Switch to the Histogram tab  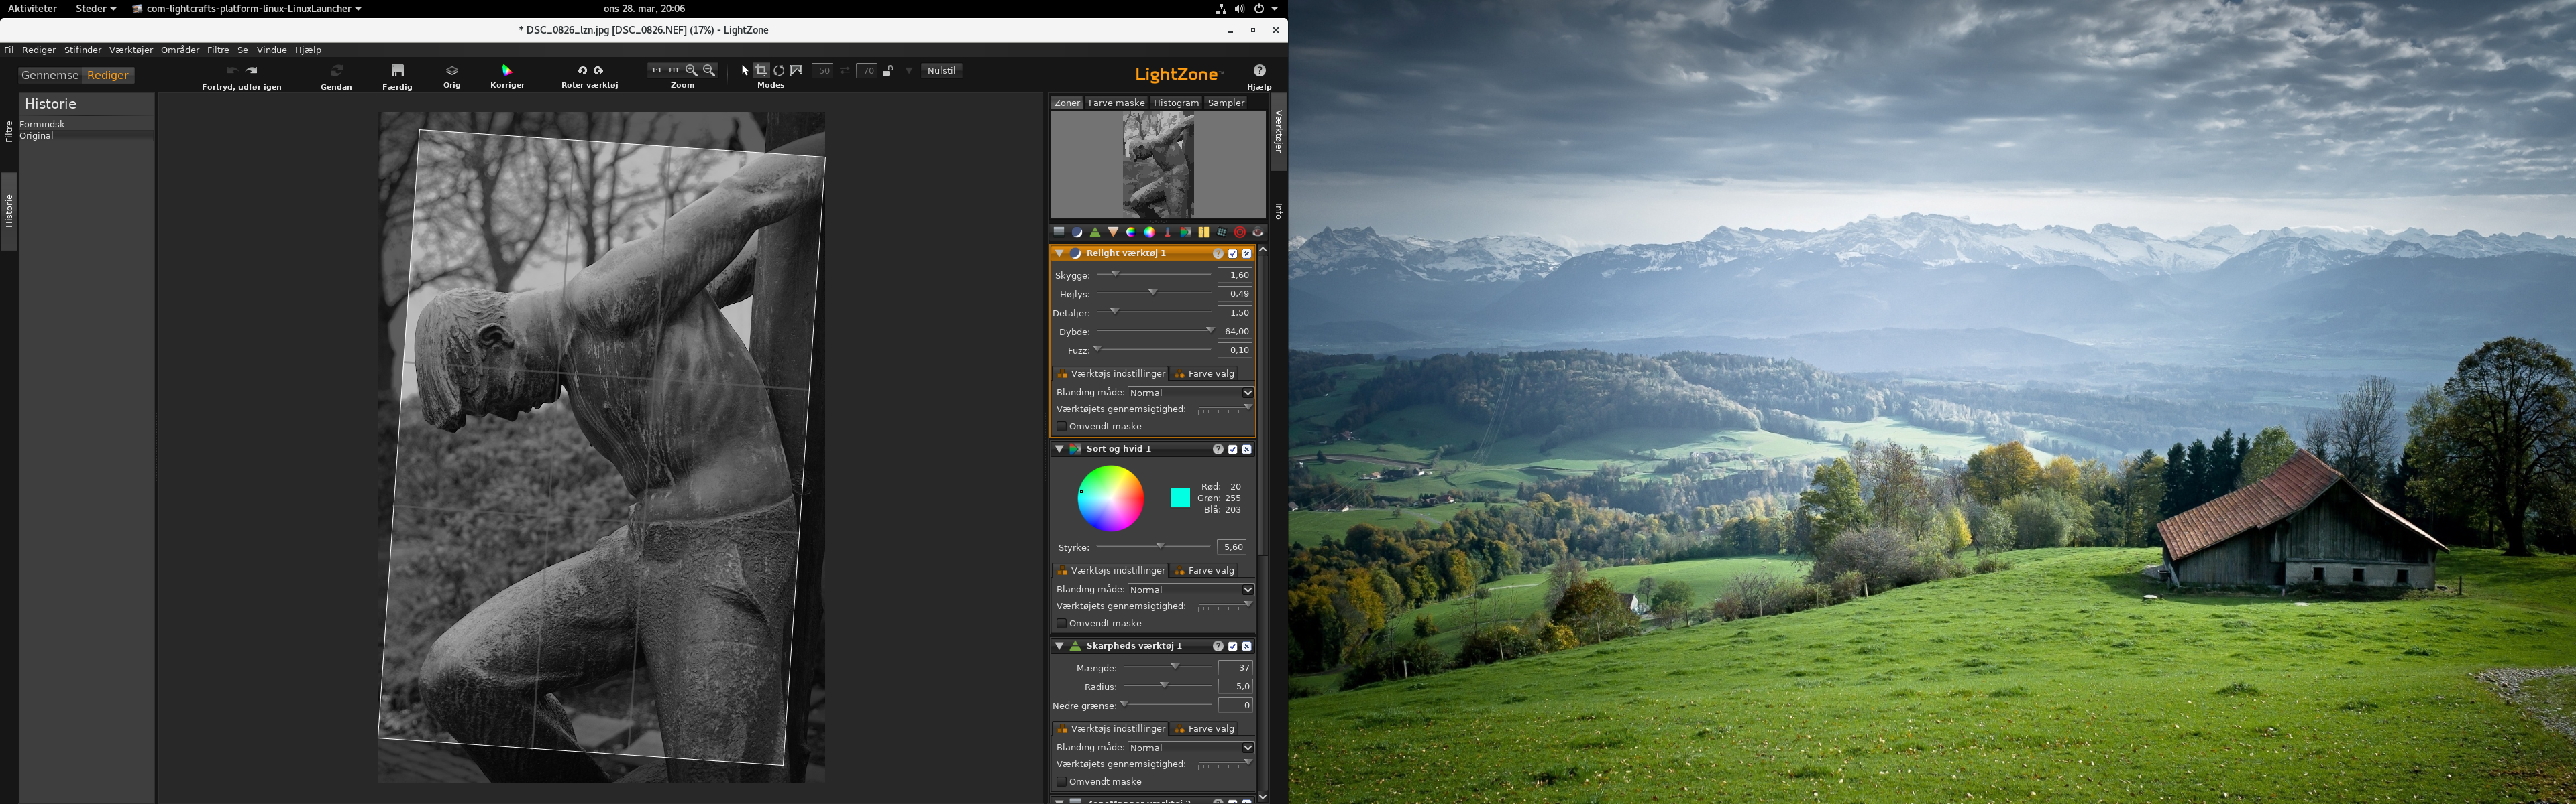(1176, 103)
